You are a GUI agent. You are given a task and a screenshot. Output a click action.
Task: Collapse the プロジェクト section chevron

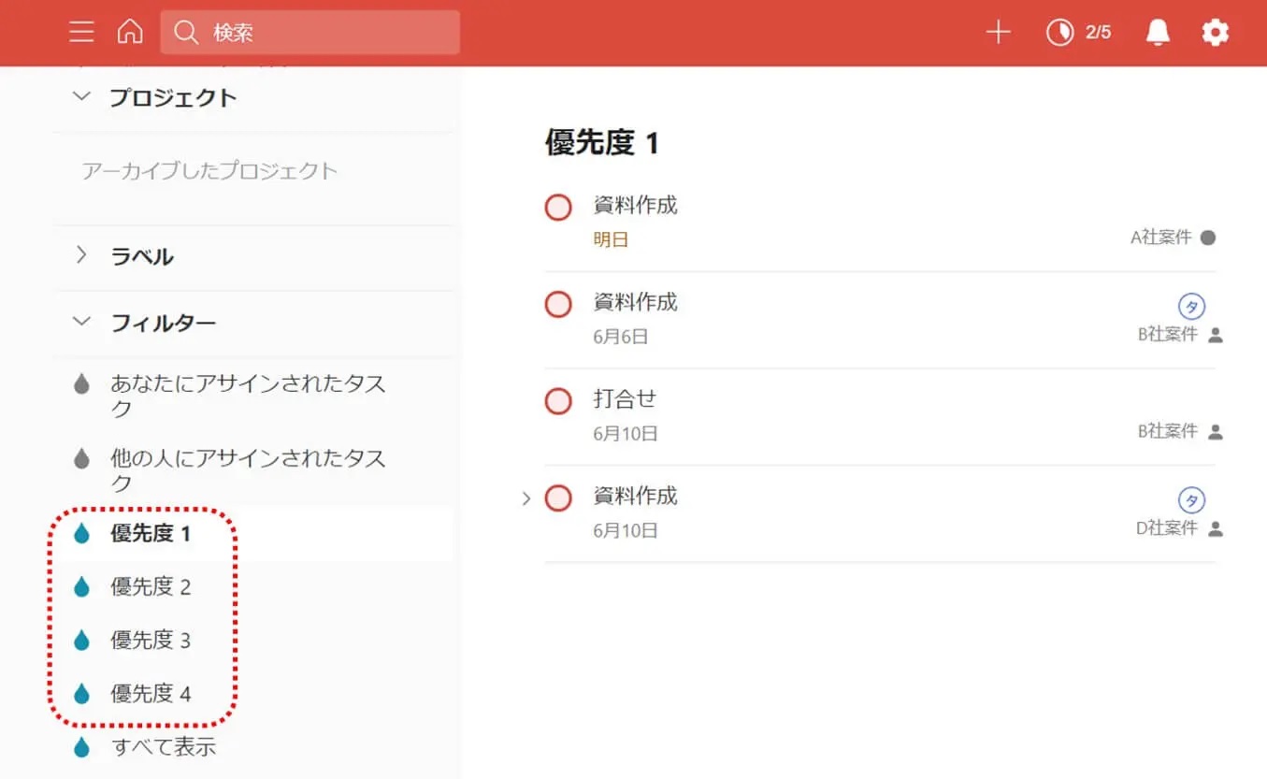(x=81, y=96)
